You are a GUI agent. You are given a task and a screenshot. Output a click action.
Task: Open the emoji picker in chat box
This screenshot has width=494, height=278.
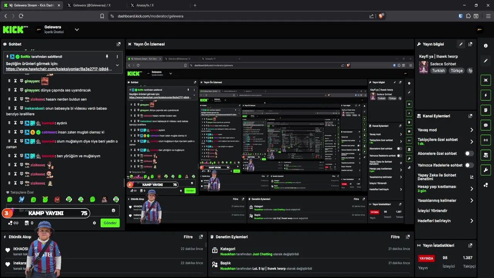[x=113, y=210]
